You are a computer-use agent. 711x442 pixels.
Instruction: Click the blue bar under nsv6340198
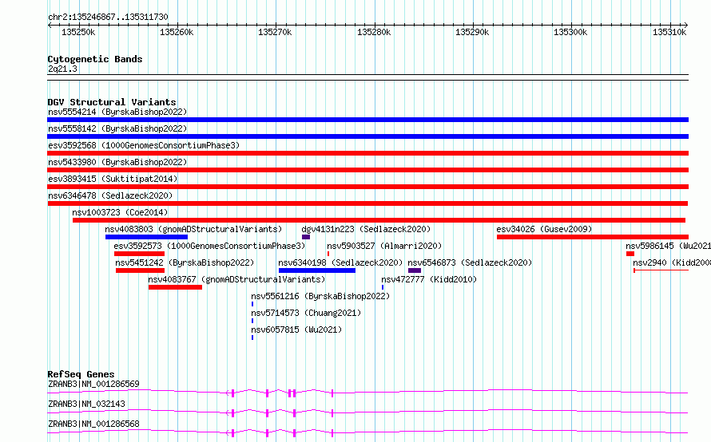(317, 270)
